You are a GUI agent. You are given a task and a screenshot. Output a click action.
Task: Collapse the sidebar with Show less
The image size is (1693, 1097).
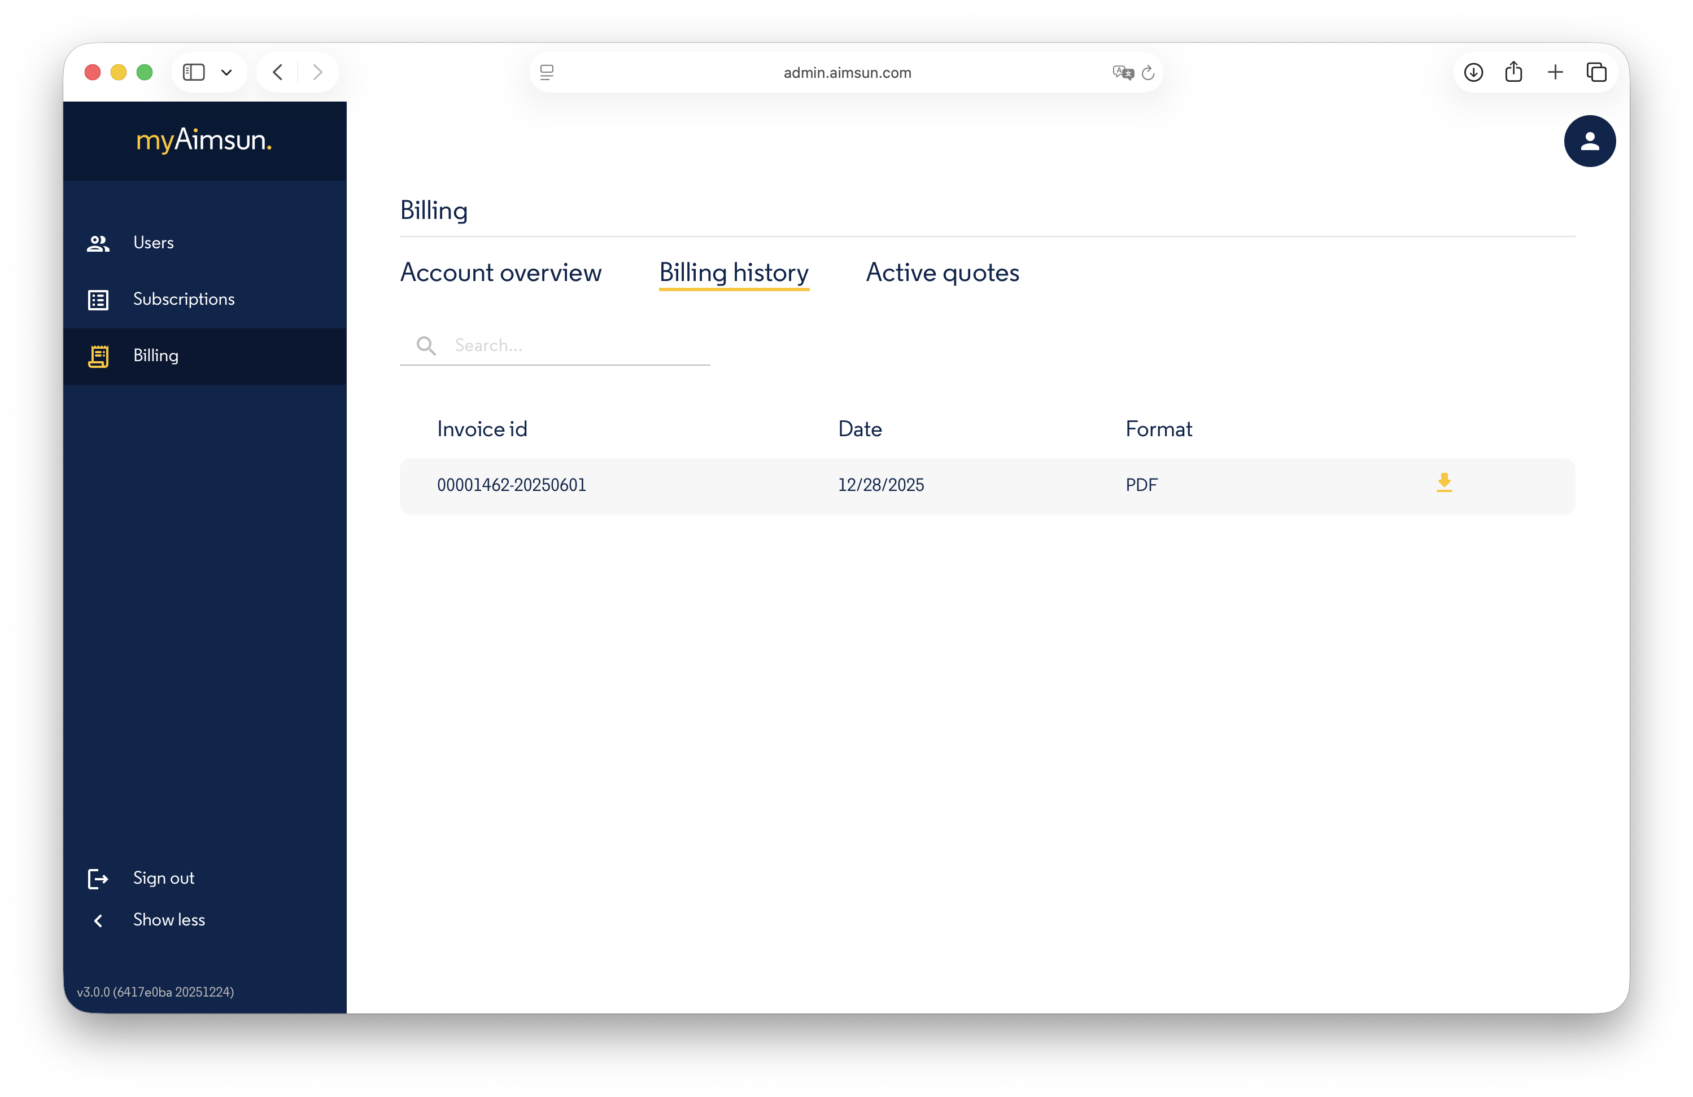[x=169, y=919]
